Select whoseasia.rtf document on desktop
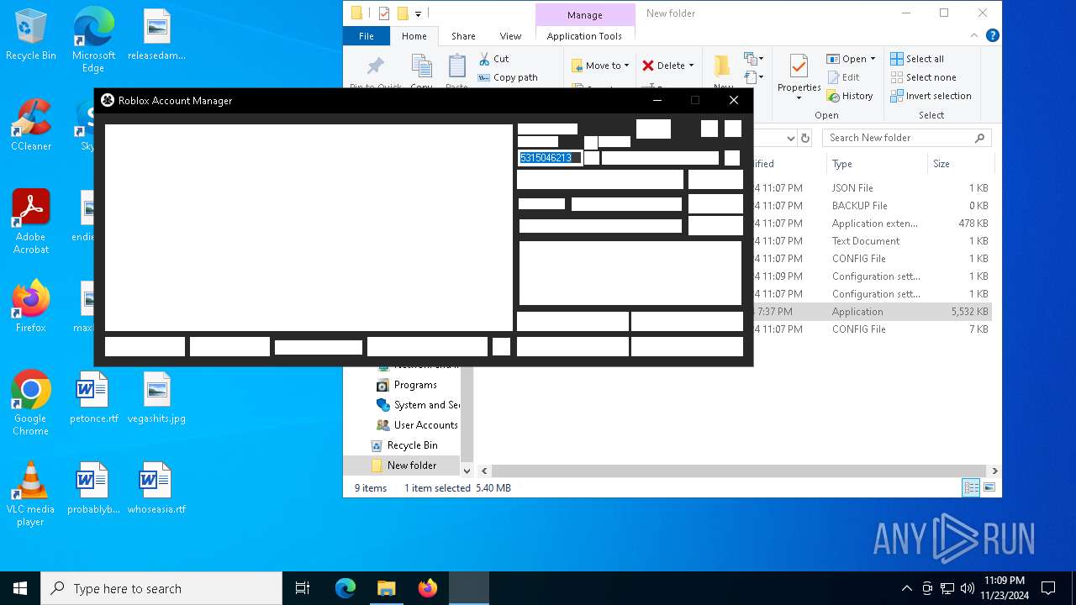The image size is (1076, 605). pyautogui.click(x=156, y=489)
